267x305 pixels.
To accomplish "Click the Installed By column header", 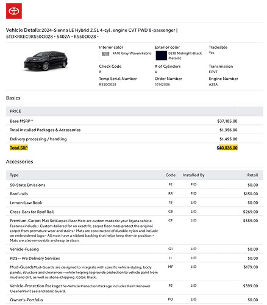I will point(193,175).
